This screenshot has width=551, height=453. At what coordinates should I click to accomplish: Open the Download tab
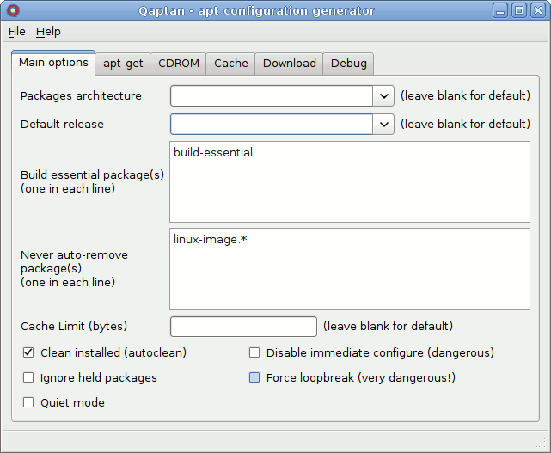coord(289,64)
